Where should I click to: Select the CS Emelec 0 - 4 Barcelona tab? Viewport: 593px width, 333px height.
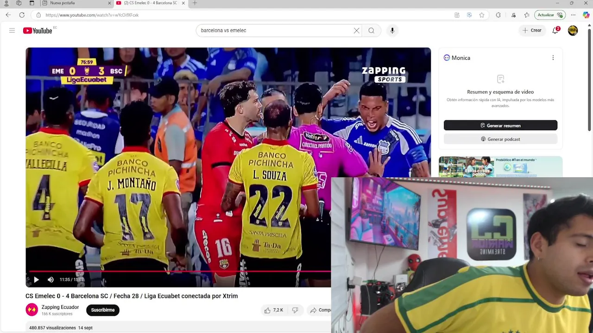tap(151, 3)
